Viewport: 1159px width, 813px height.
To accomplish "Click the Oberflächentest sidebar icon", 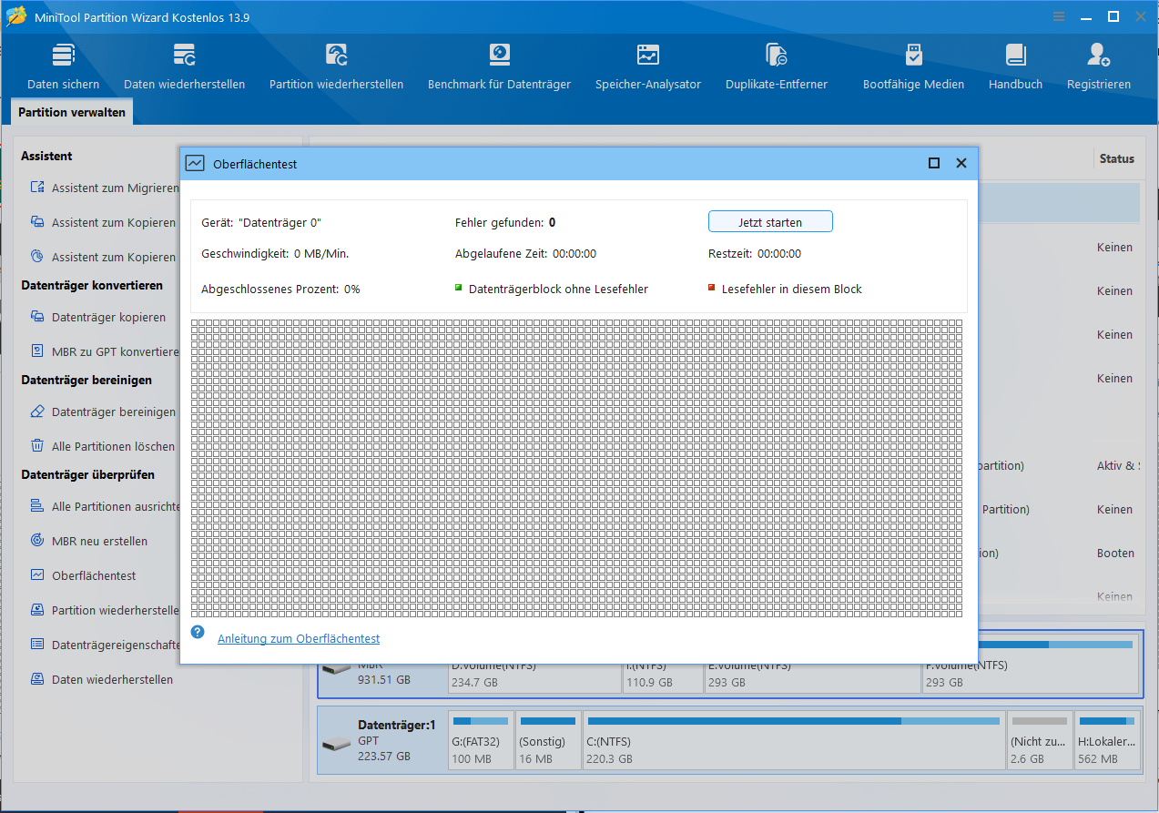I will (37, 575).
